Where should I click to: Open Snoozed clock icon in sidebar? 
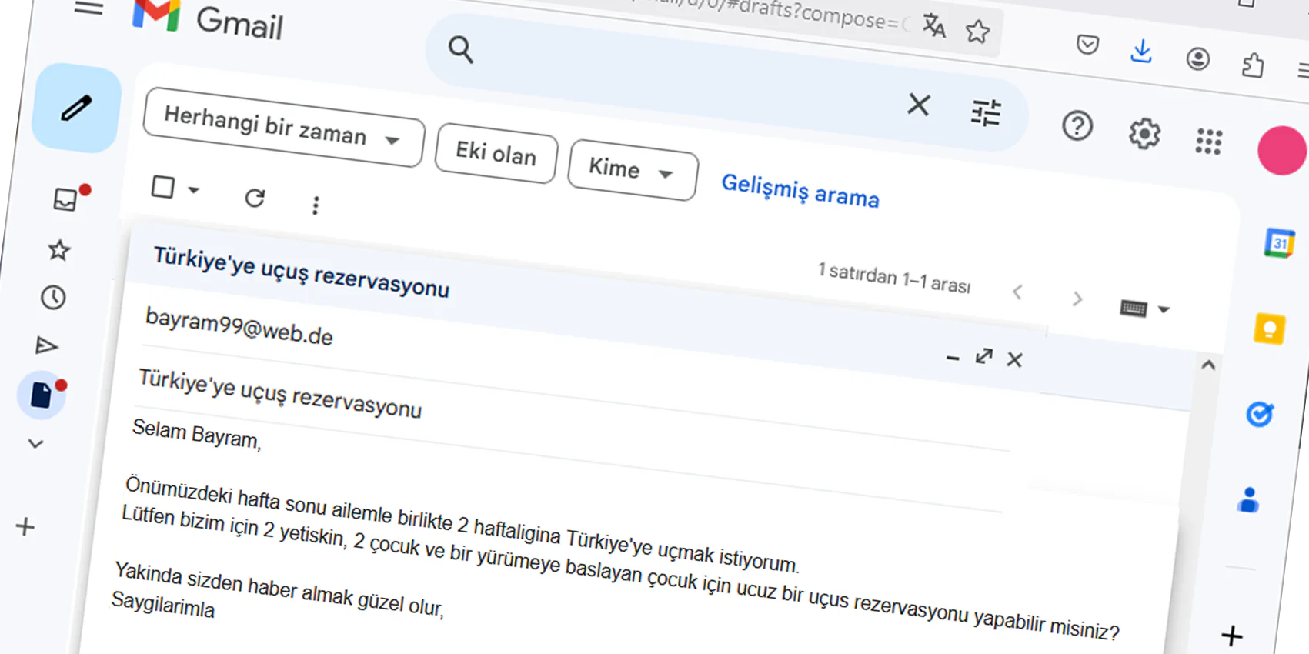click(53, 297)
